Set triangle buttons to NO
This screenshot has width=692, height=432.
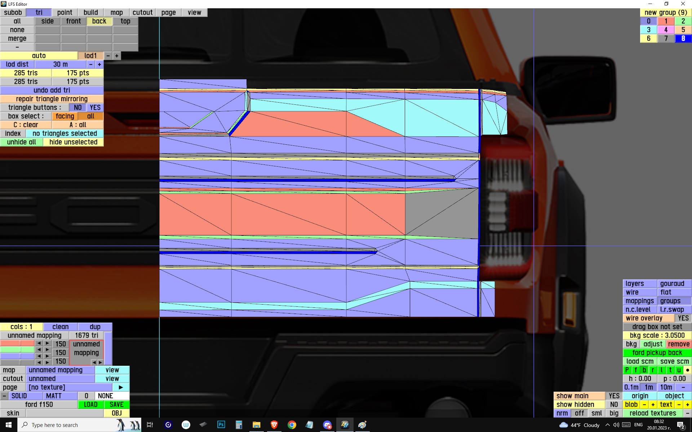tap(77, 108)
